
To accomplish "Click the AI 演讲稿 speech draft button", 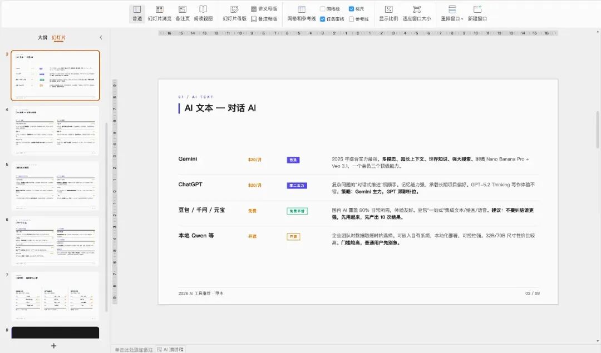I will click(x=170, y=350).
